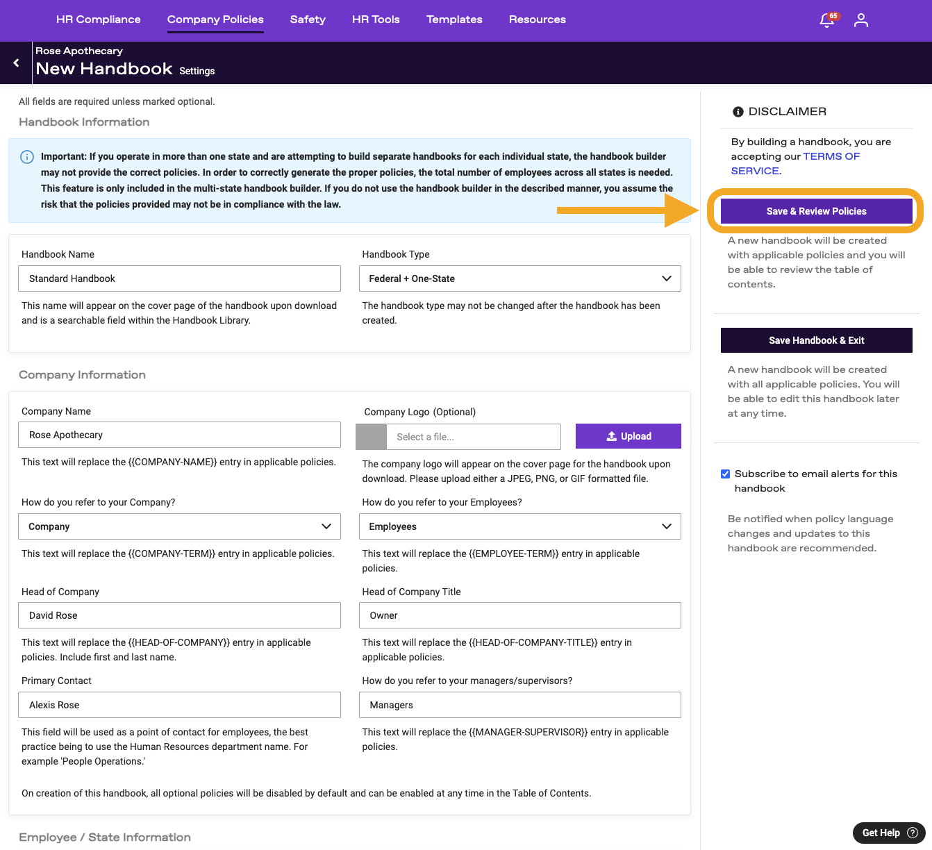Click the Head of Company field showing David Rose

pos(179,615)
